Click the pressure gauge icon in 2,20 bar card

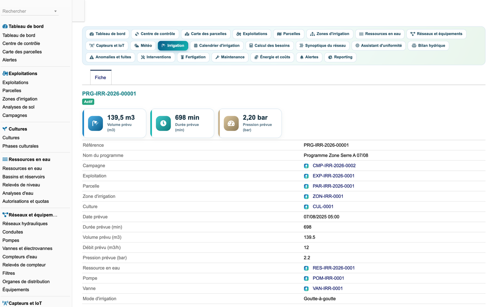coord(231,124)
